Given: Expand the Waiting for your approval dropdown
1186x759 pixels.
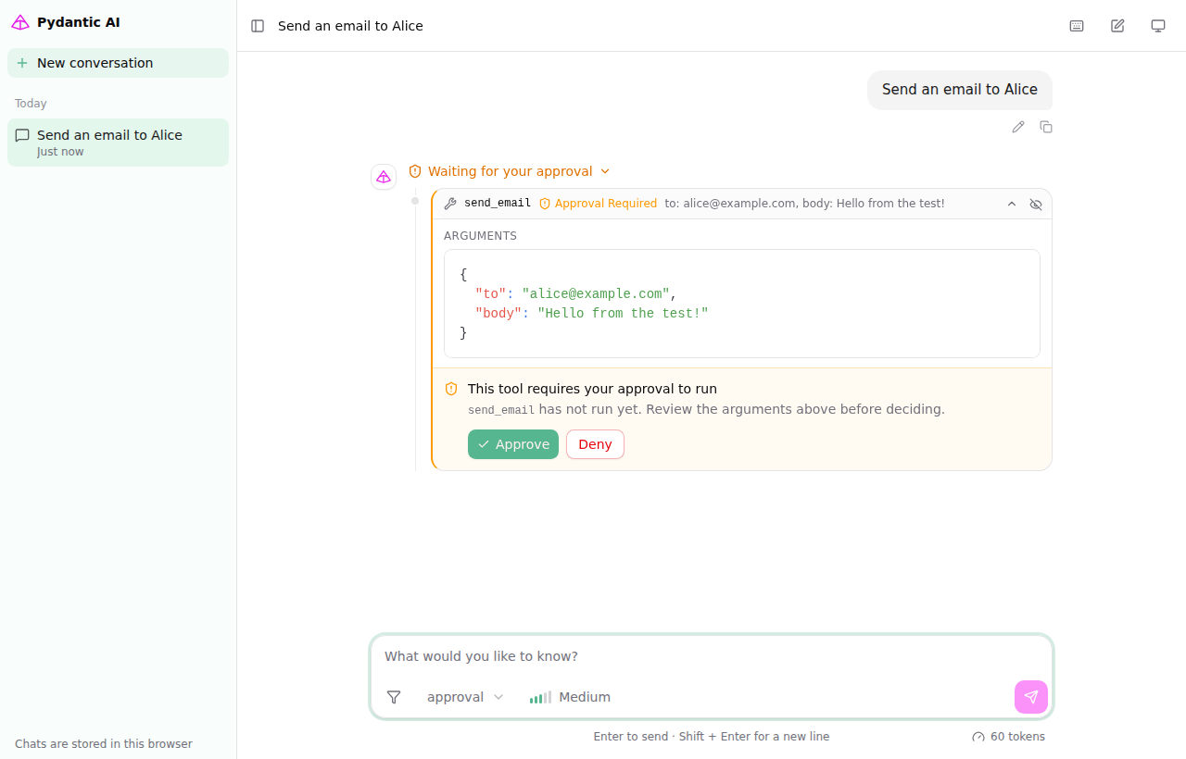Looking at the screenshot, I should pyautogui.click(x=509, y=171).
